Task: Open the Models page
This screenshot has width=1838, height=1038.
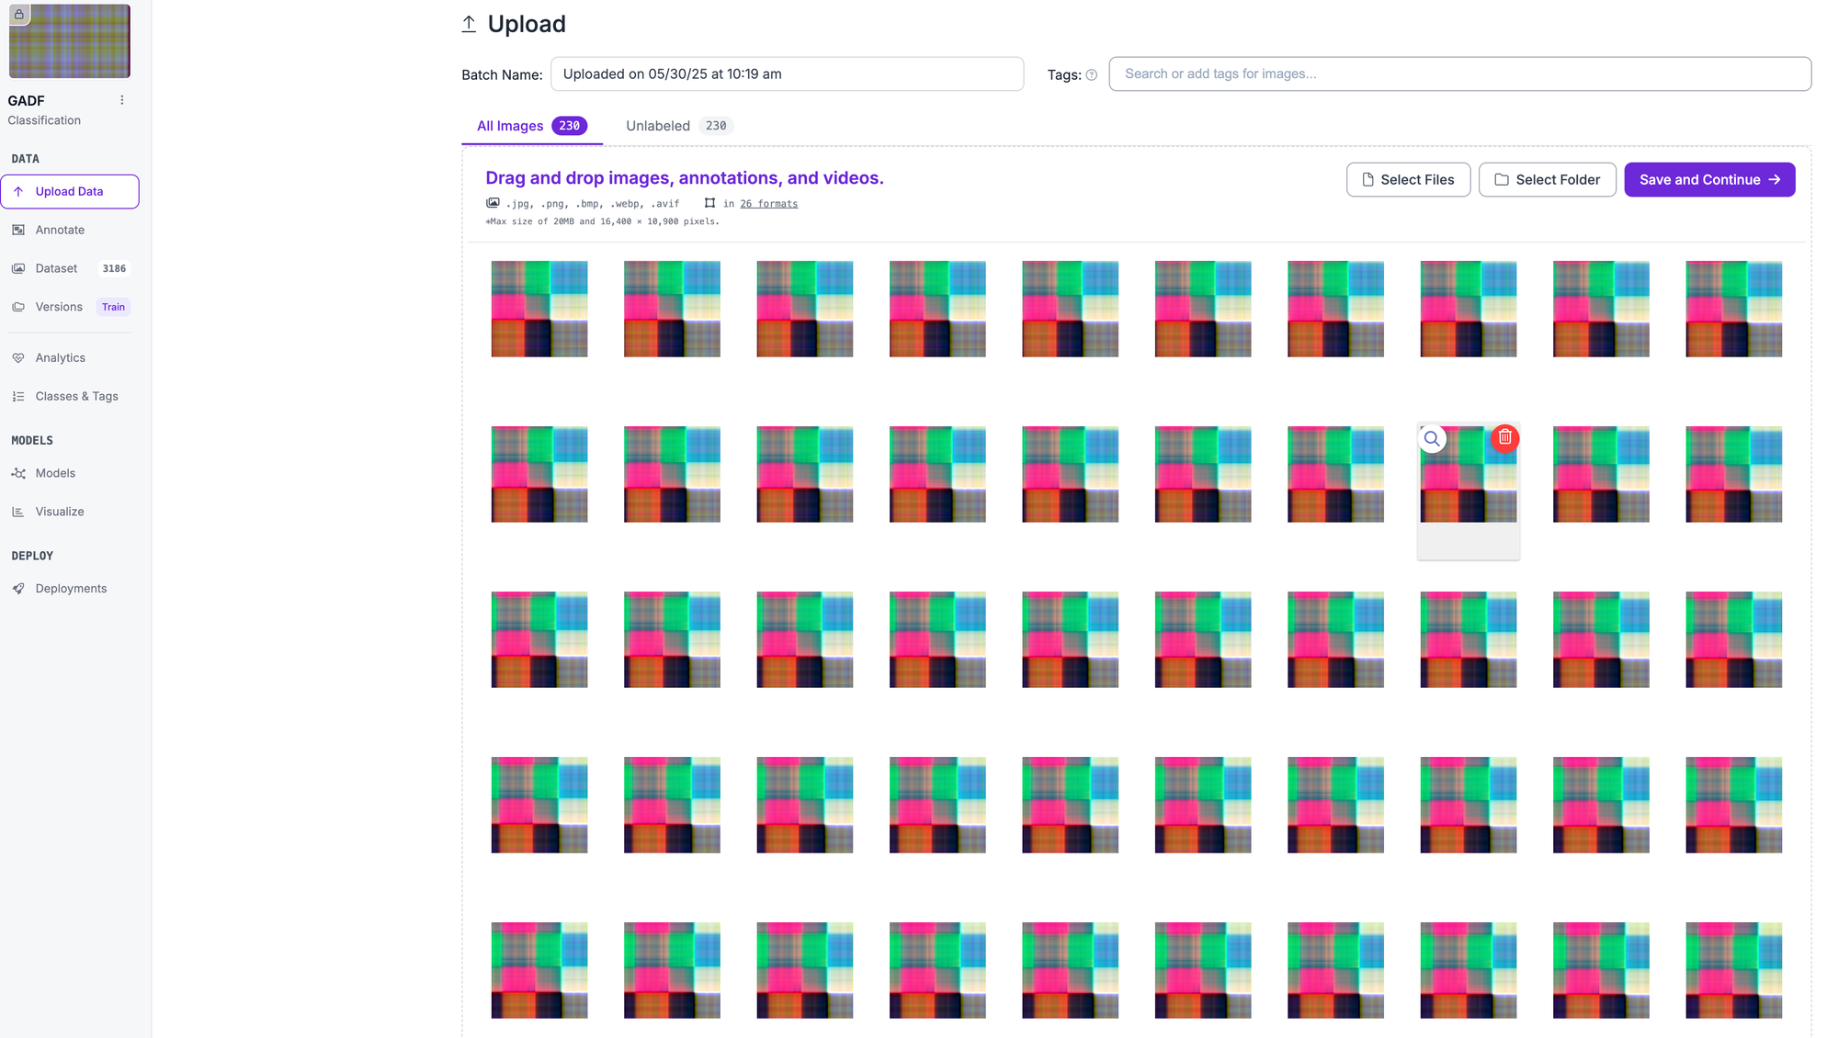Action: point(55,473)
